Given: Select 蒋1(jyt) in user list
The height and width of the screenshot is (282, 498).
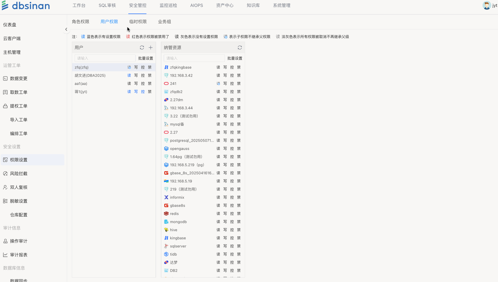Looking at the screenshot, I should 81,92.
